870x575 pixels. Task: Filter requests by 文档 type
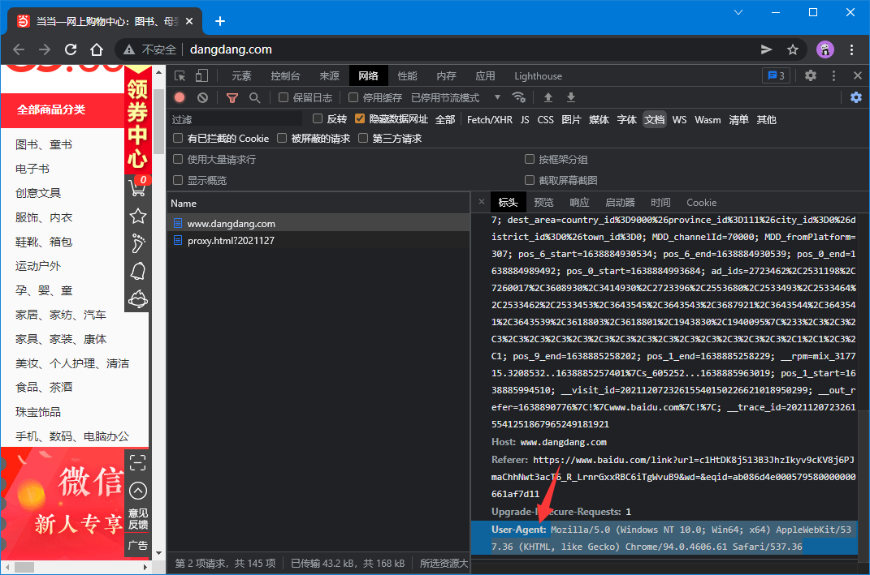[x=654, y=120]
